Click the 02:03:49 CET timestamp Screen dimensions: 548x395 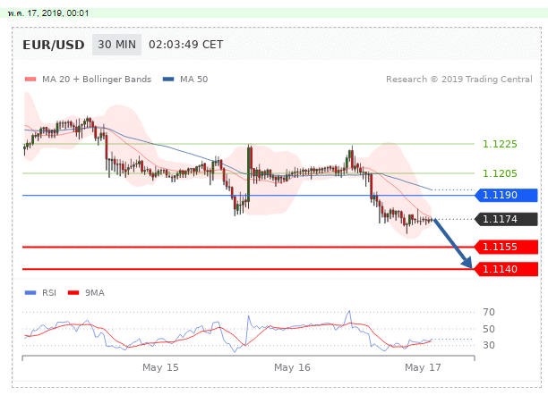(186, 45)
